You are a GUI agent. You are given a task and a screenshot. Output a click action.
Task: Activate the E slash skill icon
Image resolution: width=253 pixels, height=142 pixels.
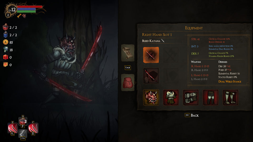point(33,128)
